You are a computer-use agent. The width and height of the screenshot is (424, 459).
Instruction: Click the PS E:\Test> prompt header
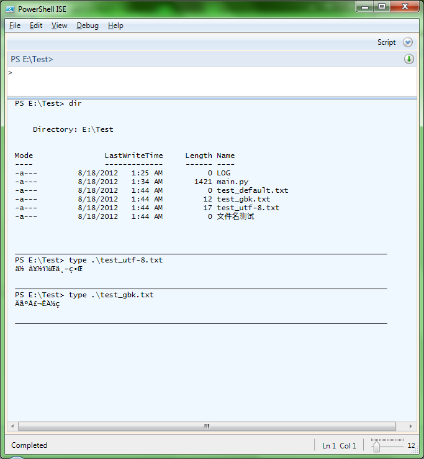[x=32, y=60]
